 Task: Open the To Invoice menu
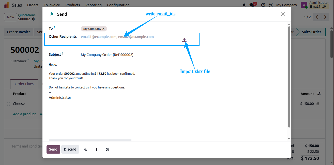52,5
